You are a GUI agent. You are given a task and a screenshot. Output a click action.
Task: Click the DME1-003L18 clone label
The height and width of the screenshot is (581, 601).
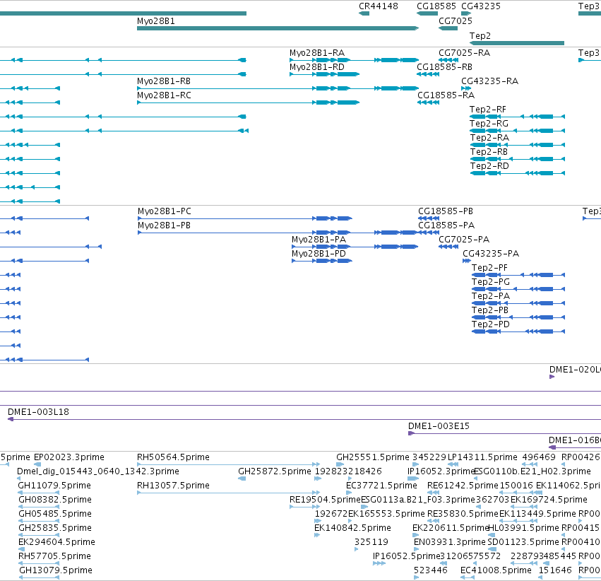click(38, 412)
